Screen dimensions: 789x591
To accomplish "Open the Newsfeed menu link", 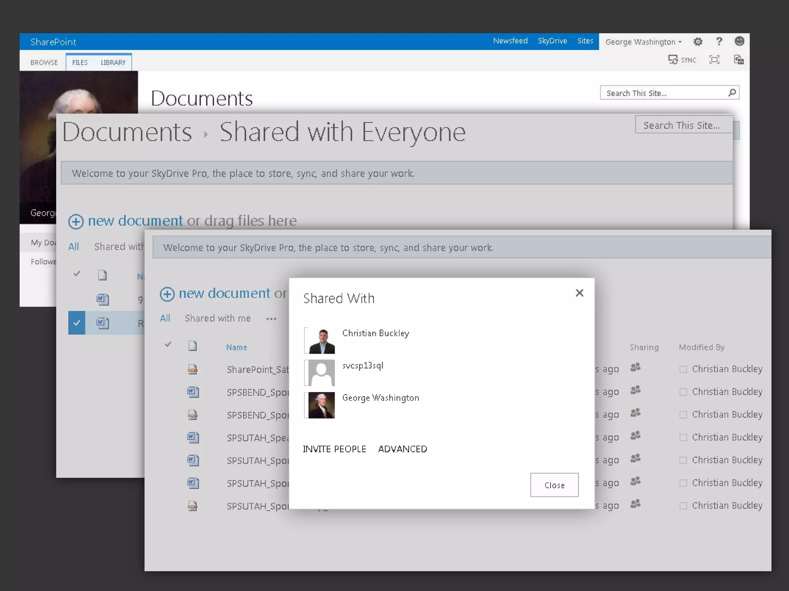I will point(510,41).
